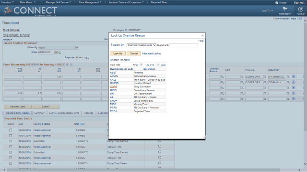Open comment bubble for 10/02/2015 Regular Time
Viewport: 307px width, 172px height.
pos(160,147)
